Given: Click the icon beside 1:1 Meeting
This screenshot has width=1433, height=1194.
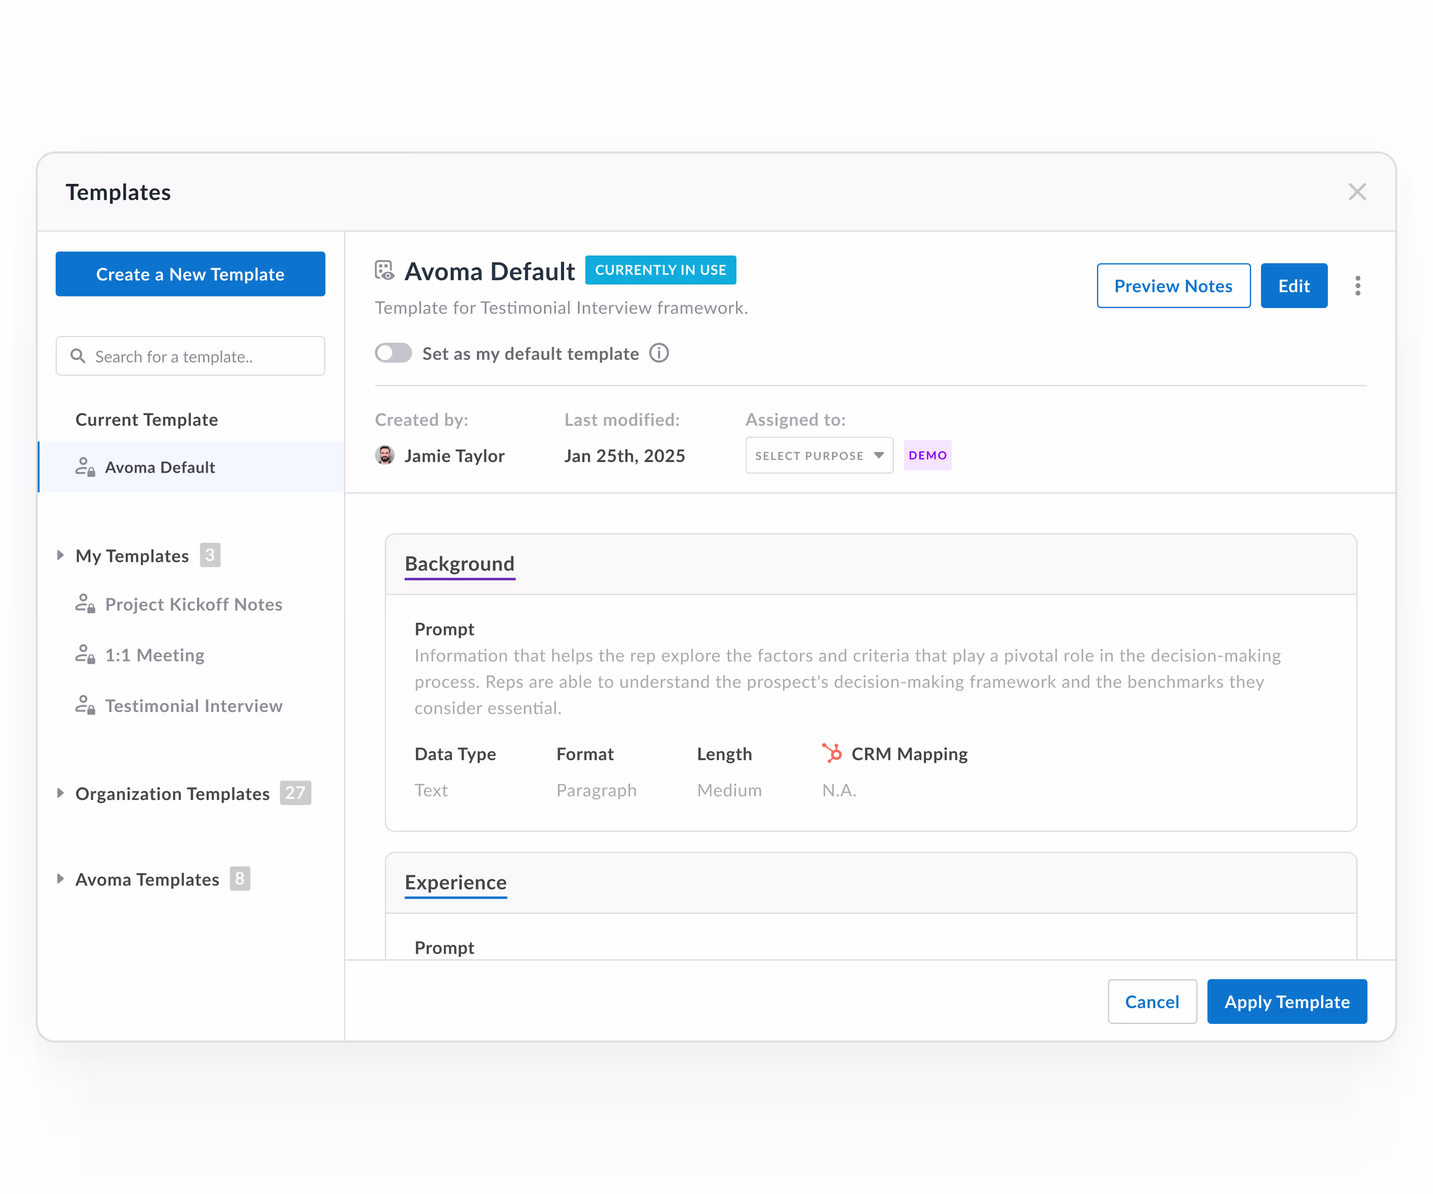Looking at the screenshot, I should 85,655.
